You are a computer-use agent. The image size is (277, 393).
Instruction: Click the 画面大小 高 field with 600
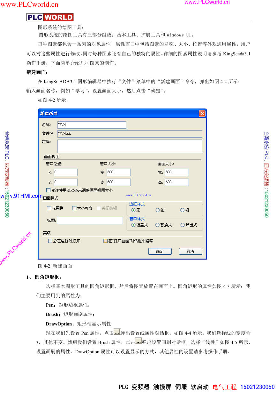click(176, 182)
